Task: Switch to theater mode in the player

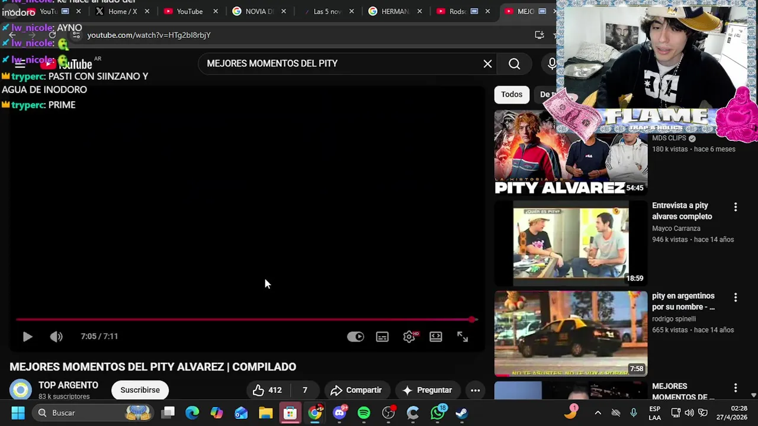Action: pos(436,337)
